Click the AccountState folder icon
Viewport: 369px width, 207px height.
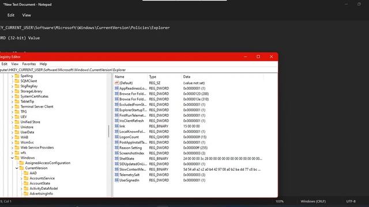[26, 183]
